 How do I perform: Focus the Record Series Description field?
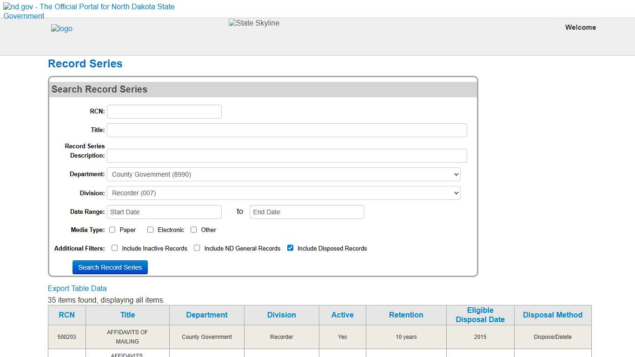(x=286, y=155)
